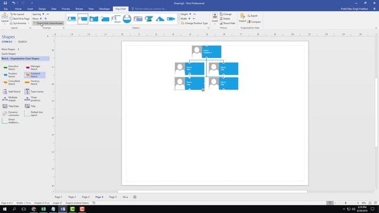
Task: Click Delete picture
Action: pos(225,18)
